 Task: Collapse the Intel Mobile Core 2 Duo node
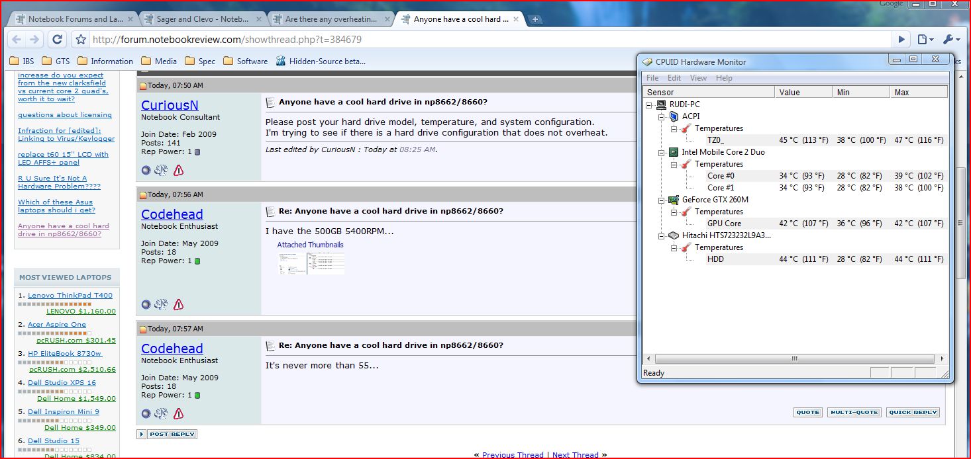(x=662, y=152)
